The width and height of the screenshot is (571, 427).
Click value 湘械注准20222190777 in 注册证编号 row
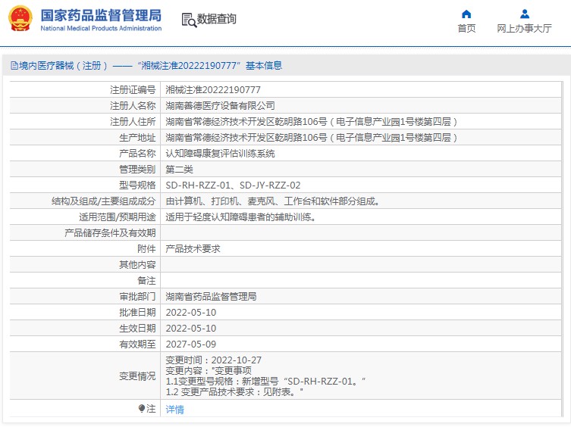pyautogui.click(x=213, y=89)
